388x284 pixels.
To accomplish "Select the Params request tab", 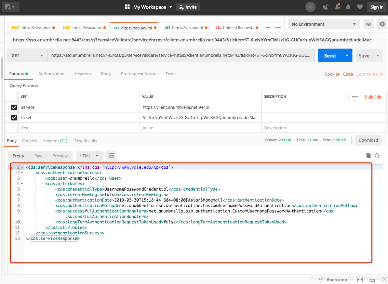I will coord(18,74).
